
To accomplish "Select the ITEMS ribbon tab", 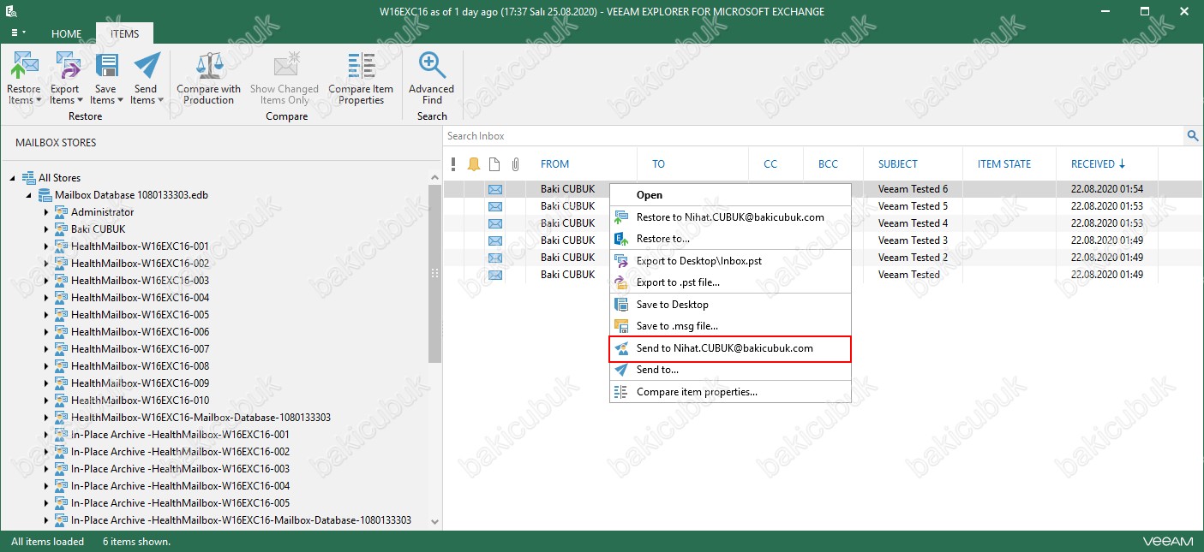I will (124, 34).
